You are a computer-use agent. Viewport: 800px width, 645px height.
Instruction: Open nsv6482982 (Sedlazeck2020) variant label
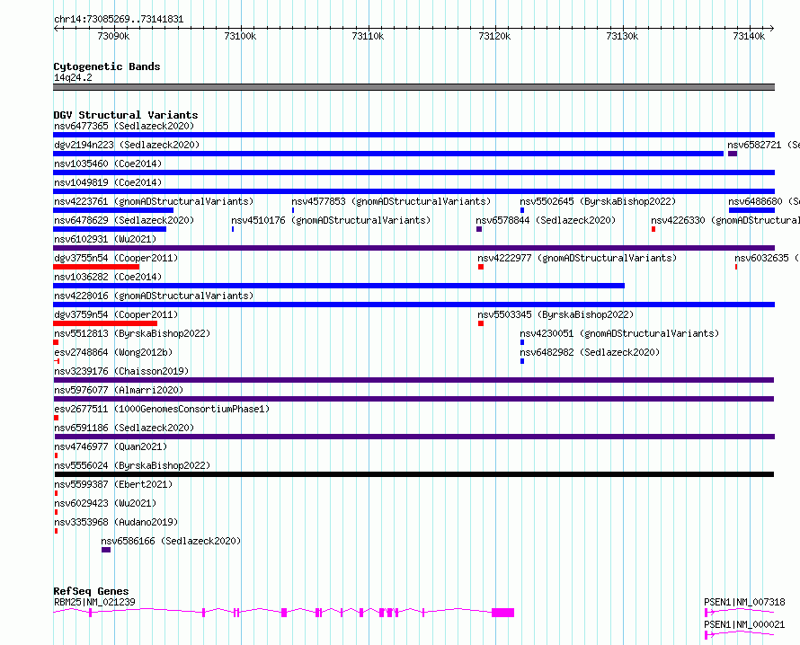(x=590, y=352)
